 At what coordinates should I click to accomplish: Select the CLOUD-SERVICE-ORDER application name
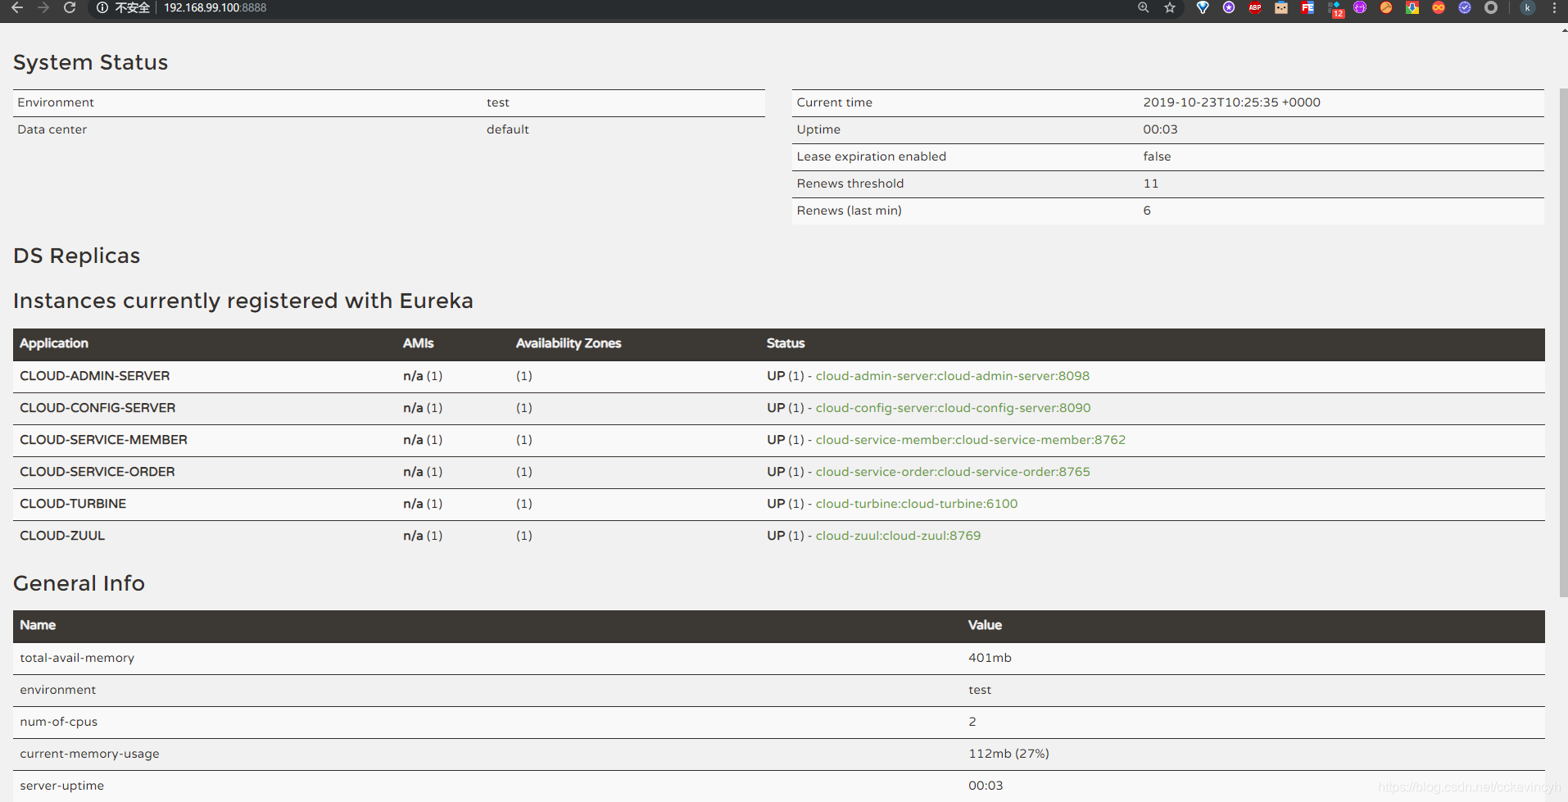pos(97,472)
